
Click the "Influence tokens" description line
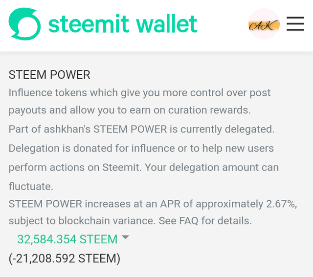tap(139, 92)
